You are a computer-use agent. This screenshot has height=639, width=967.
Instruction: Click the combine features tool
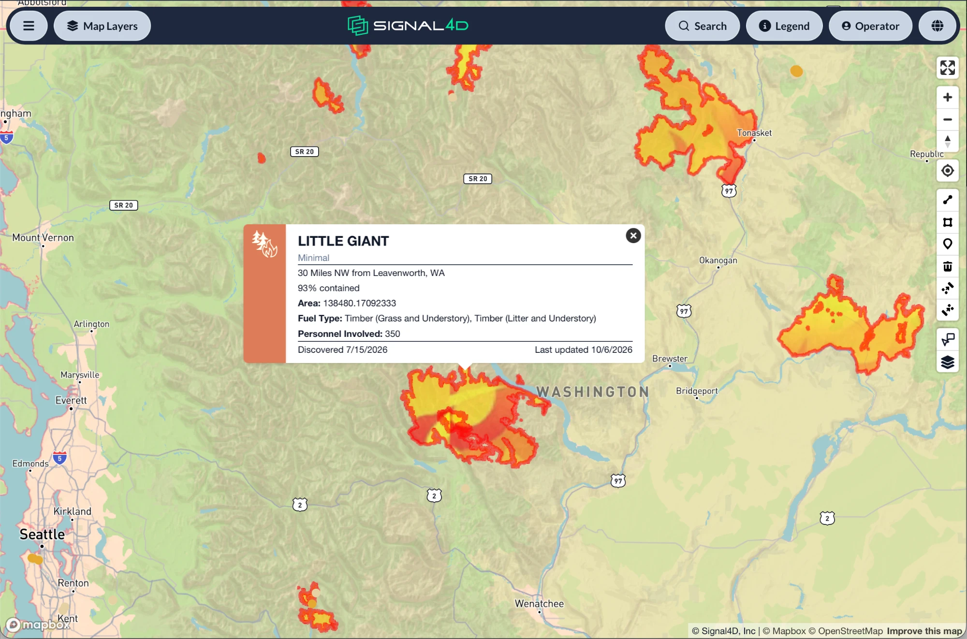click(947, 289)
